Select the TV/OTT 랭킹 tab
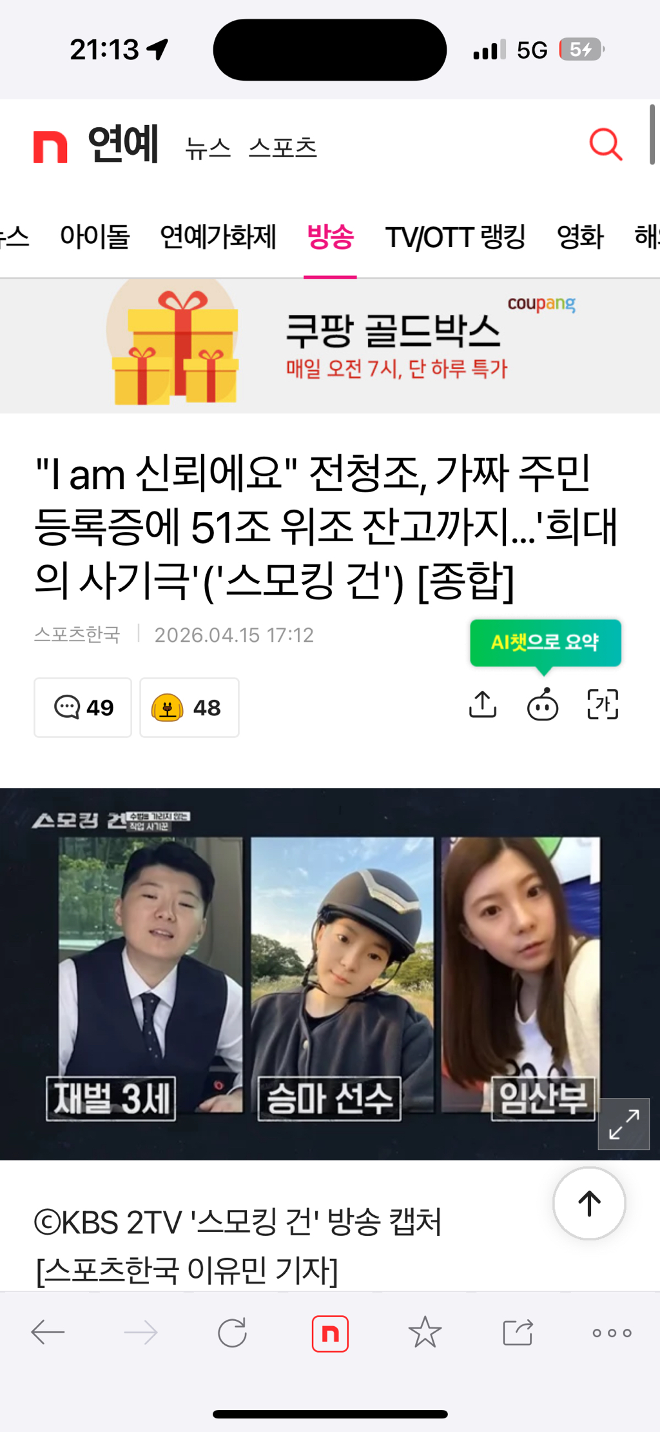This screenshot has height=1432, width=660. (456, 237)
